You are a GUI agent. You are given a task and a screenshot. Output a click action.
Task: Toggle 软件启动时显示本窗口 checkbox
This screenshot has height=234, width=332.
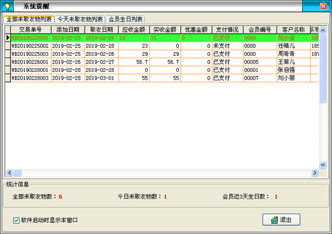pos(16,220)
